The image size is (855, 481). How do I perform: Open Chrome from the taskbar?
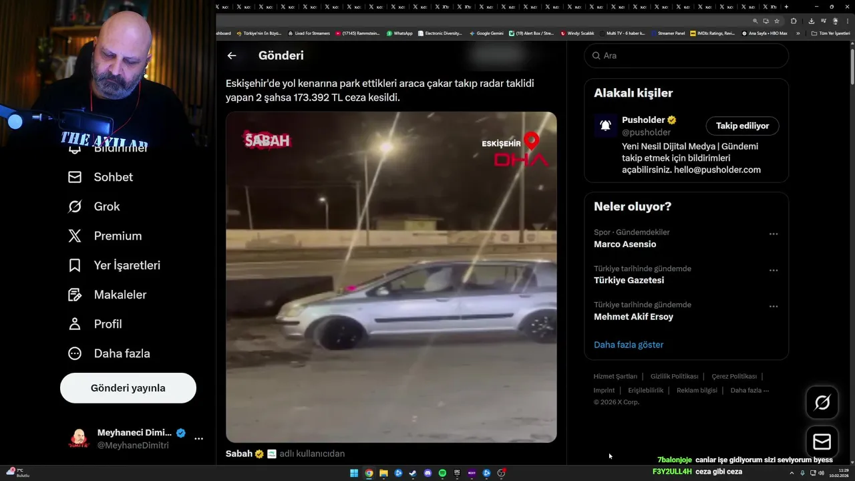click(369, 473)
